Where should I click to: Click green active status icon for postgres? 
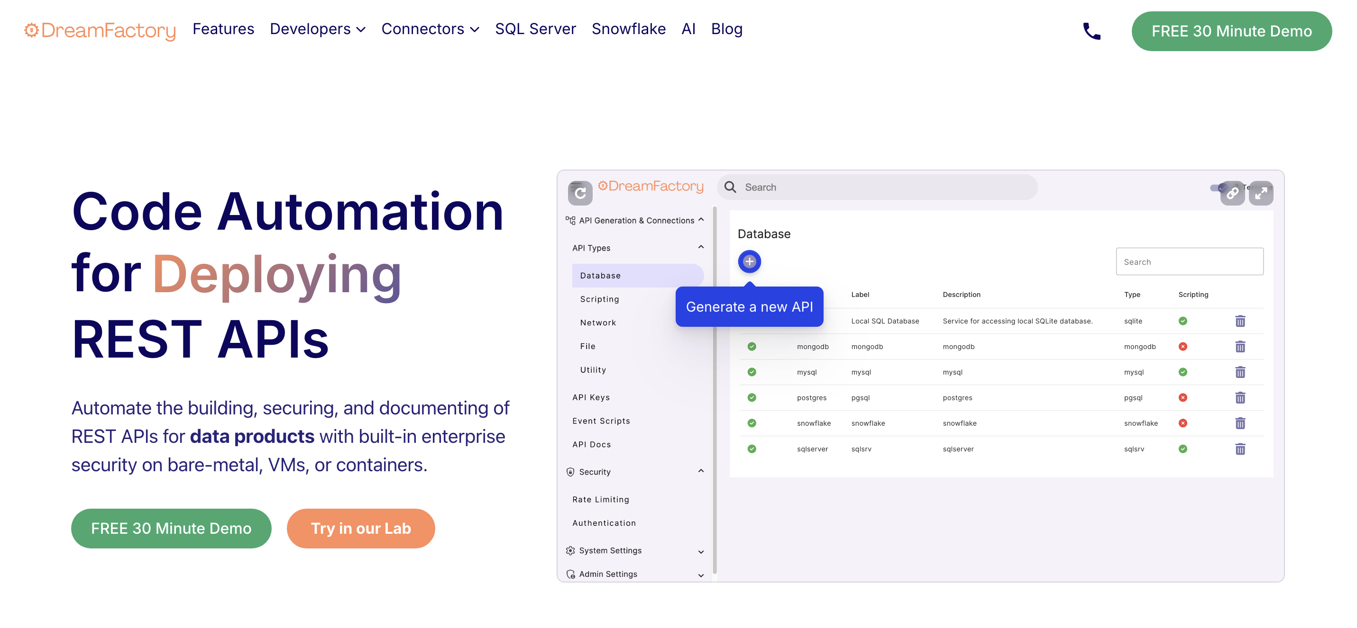coord(752,397)
